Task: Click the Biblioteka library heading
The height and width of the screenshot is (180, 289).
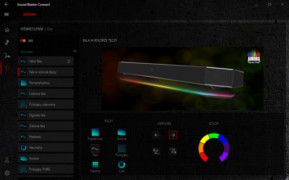Action: pyautogui.click(x=27, y=52)
